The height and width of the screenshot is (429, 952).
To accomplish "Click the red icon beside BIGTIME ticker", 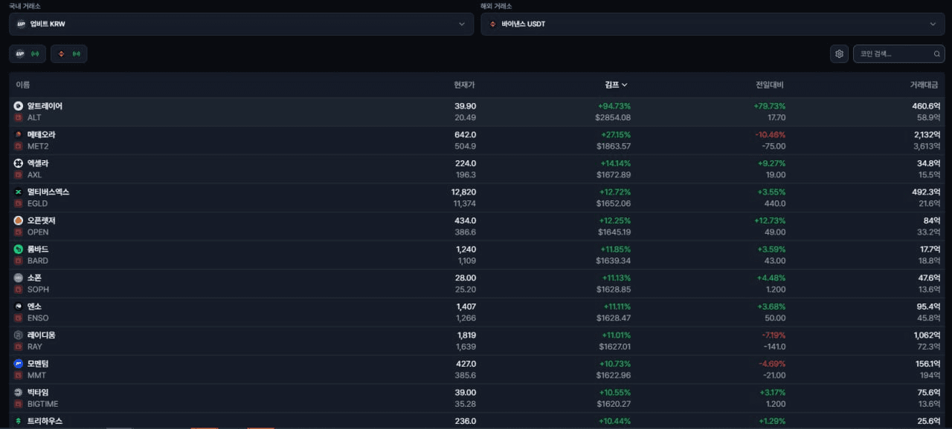I will click(x=19, y=404).
